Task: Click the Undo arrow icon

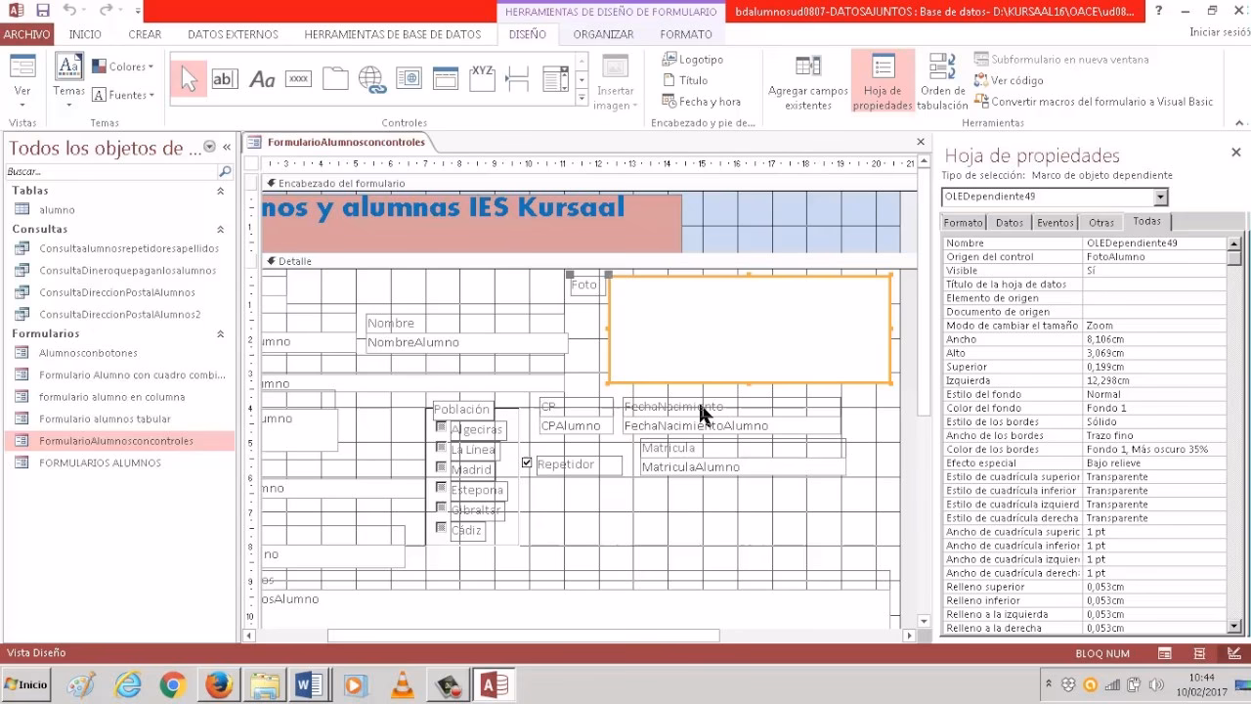Action: point(69,11)
